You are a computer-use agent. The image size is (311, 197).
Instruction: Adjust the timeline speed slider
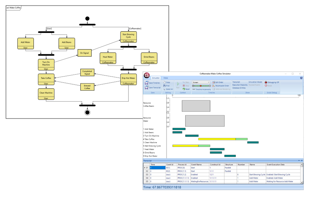click(x=201, y=86)
